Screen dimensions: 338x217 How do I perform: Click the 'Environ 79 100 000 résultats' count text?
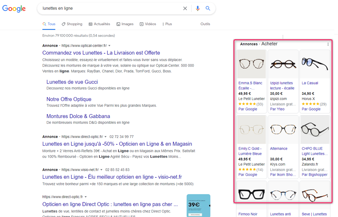[78, 36]
